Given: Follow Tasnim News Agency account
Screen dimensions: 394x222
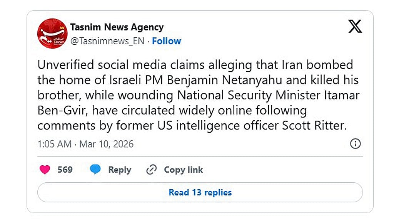Looking at the screenshot, I should (x=166, y=41).
